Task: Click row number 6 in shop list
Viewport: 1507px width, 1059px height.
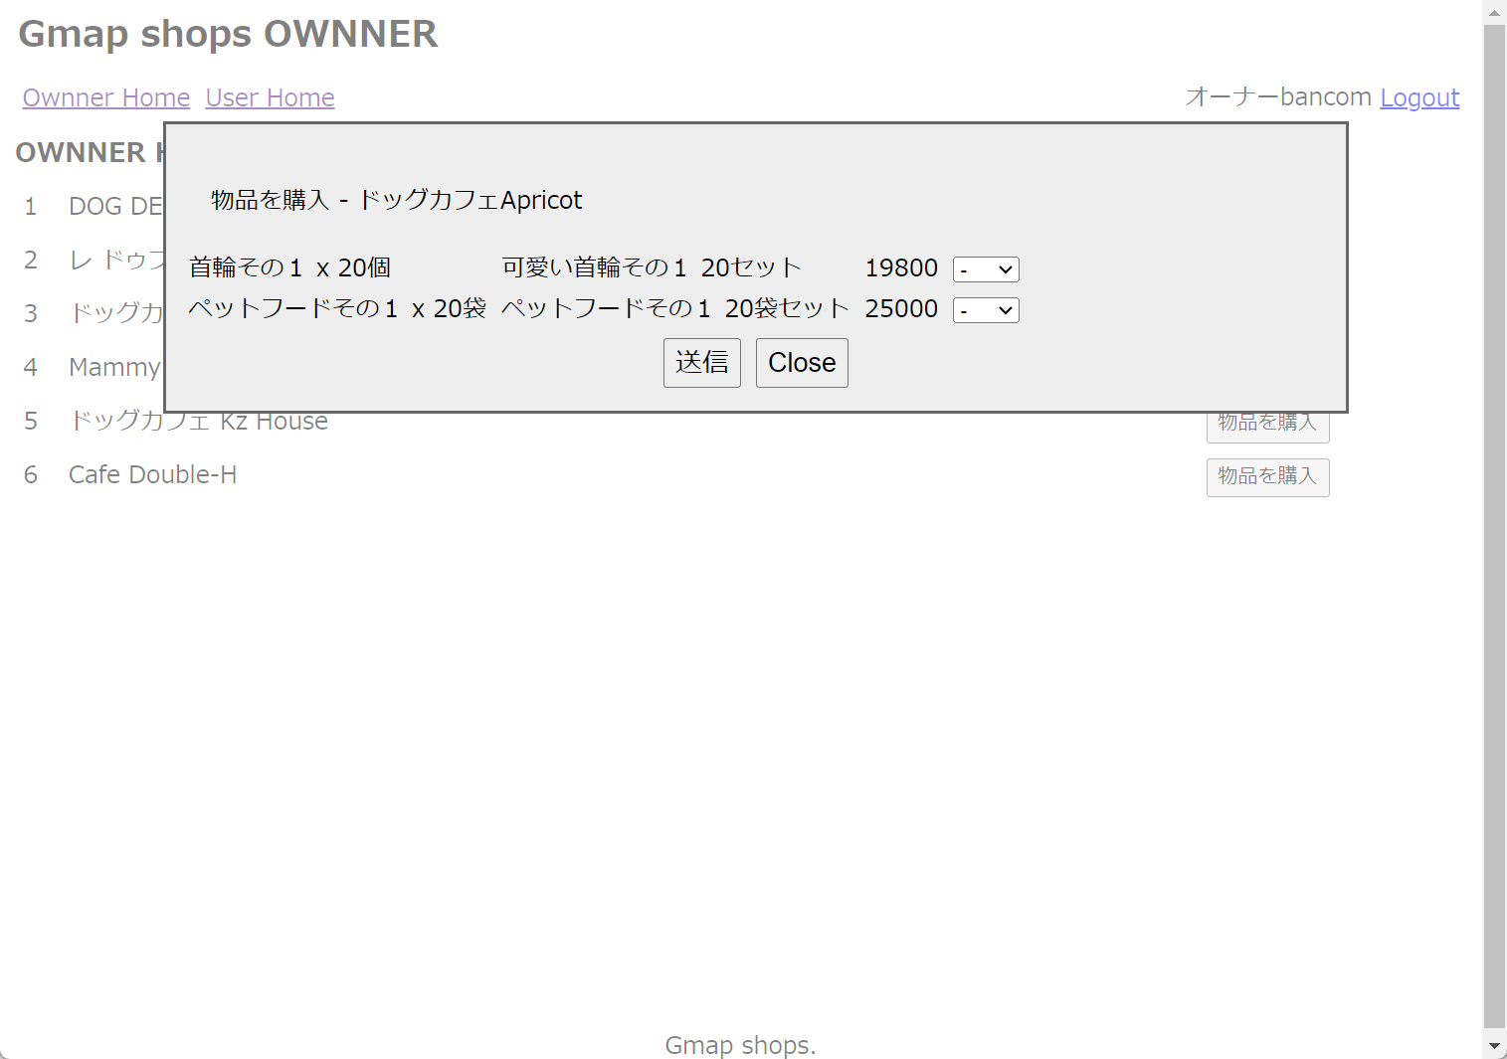Action: click(31, 475)
